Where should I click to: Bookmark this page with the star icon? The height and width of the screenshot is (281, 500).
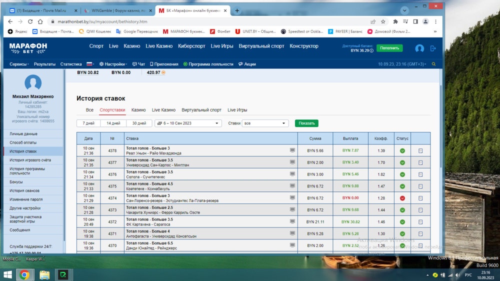(383, 22)
